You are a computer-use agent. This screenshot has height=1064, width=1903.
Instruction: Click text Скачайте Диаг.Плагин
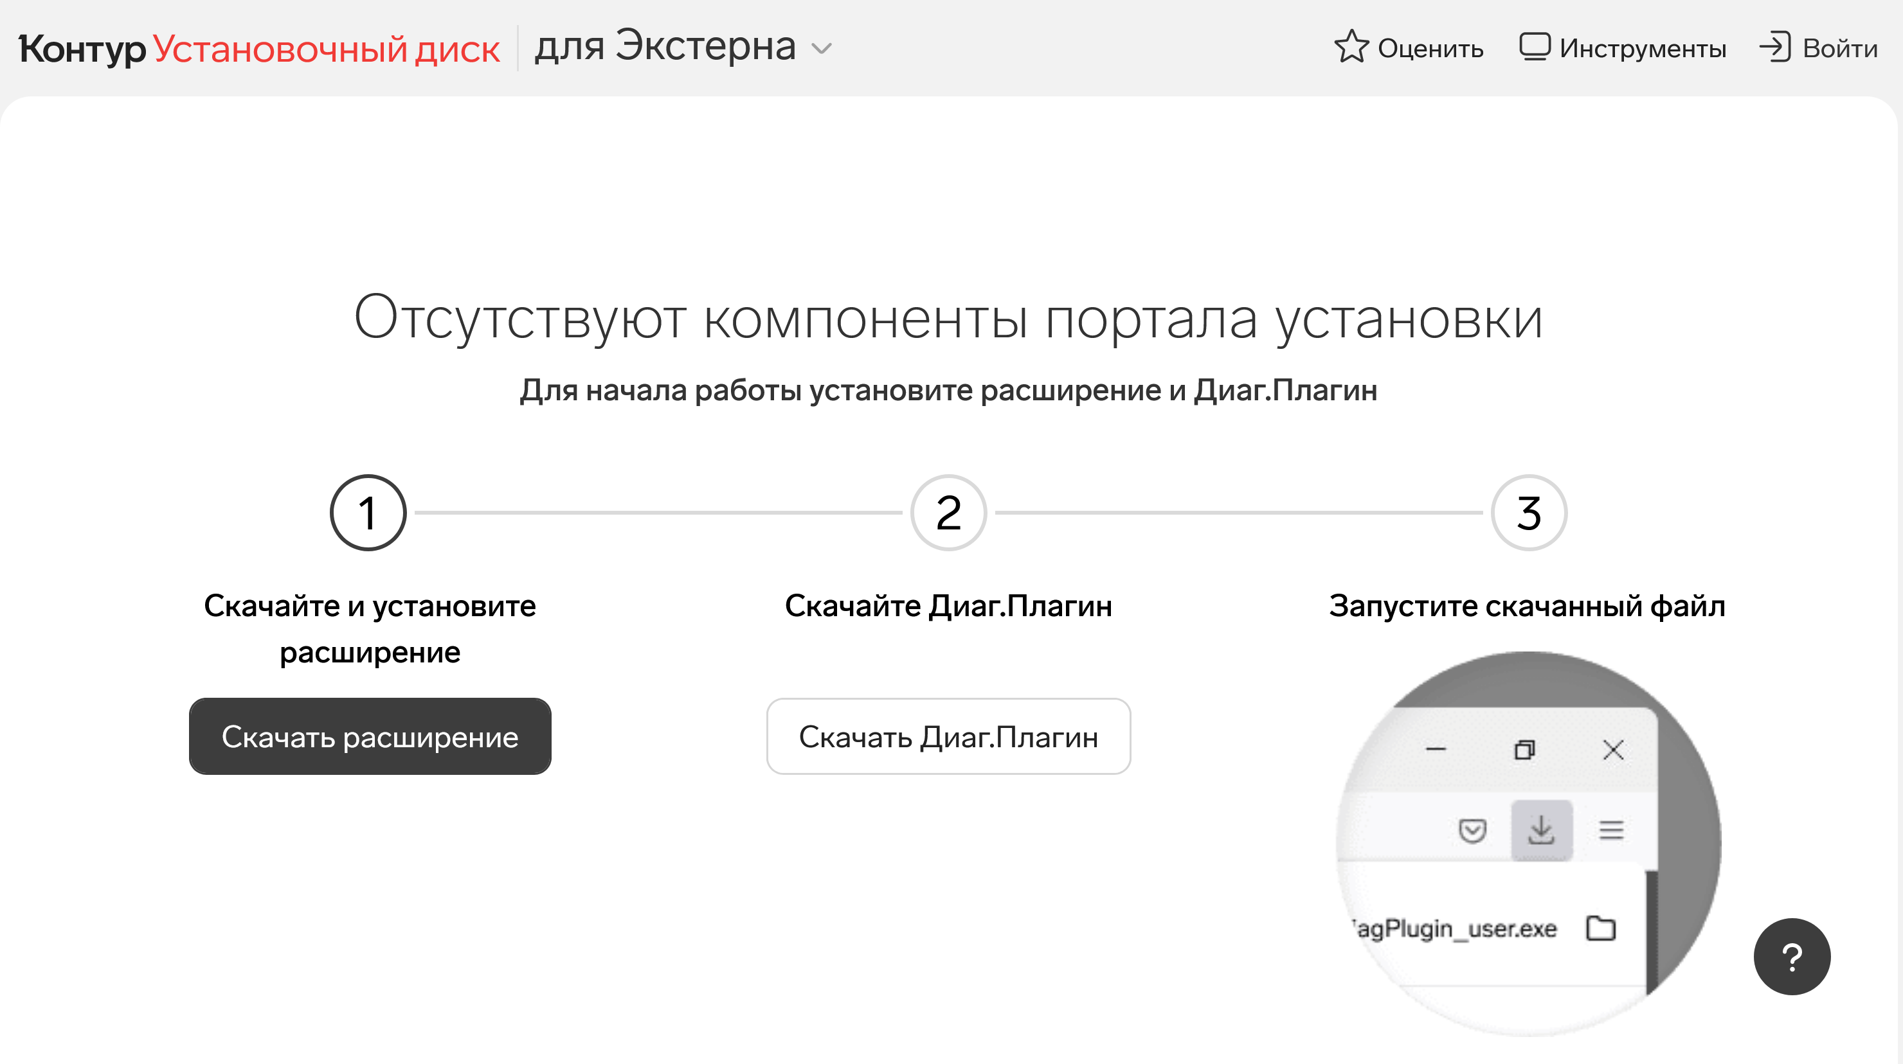click(x=948, y=605)
